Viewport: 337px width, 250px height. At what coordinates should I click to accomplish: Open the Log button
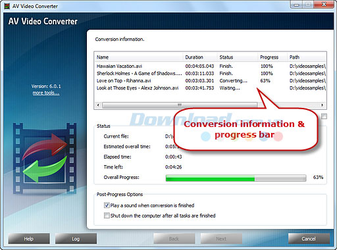(76, 239)
